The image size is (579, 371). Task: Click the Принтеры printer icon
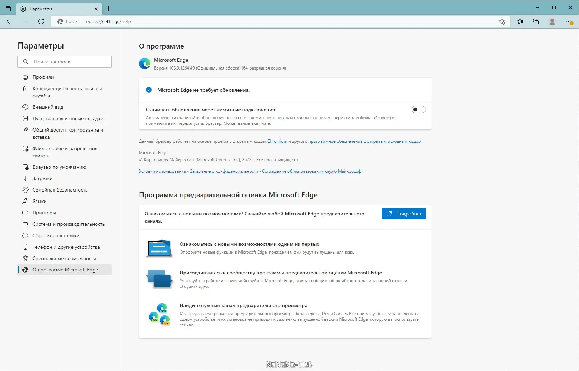(25, 213)
